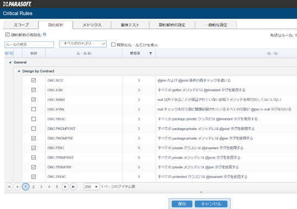
Task: Uncheck the DBC.PRIMPOST rule
Action: [34, 157]
